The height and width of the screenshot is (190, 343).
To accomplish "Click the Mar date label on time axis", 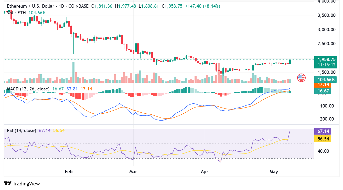I will tap(133, 171).
